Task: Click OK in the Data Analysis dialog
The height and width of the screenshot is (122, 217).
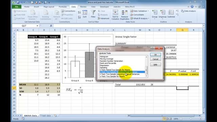Action: pyautogui.click(x=155, y=55)
